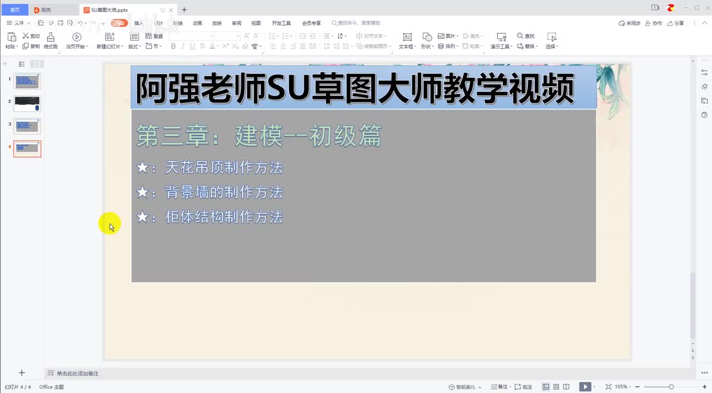Toggle strikethrough formatting
The image size is (712, 393).
point(203,46)
